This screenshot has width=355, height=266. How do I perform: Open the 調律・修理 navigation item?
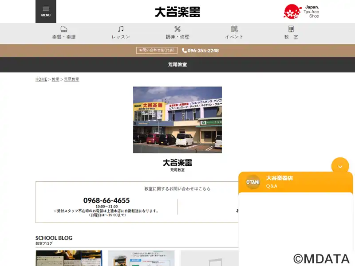[x=177, y=33]
